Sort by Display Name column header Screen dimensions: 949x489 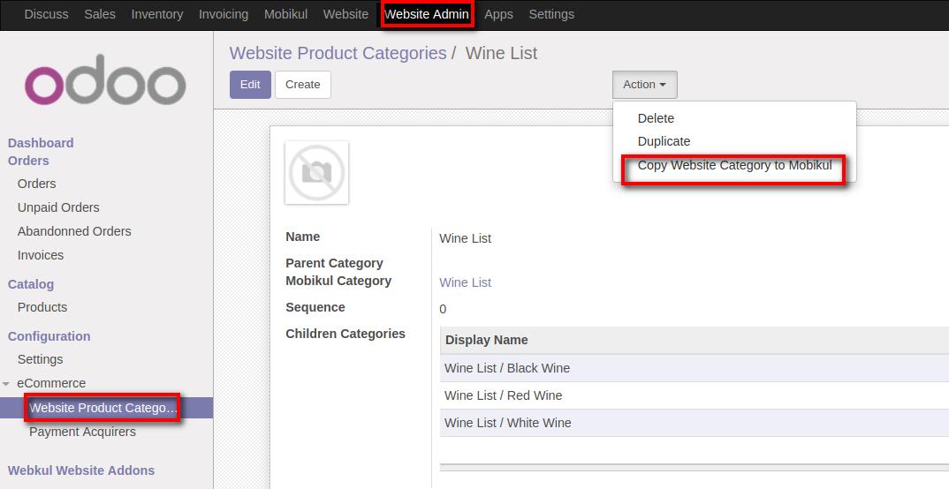click(486, 340)
